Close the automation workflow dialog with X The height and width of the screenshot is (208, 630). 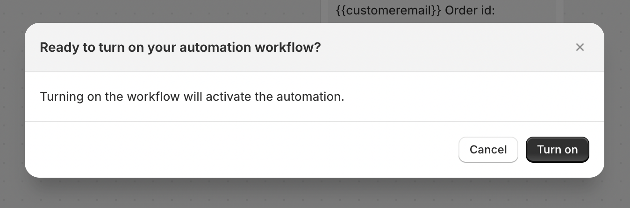(x=580, y=47)
